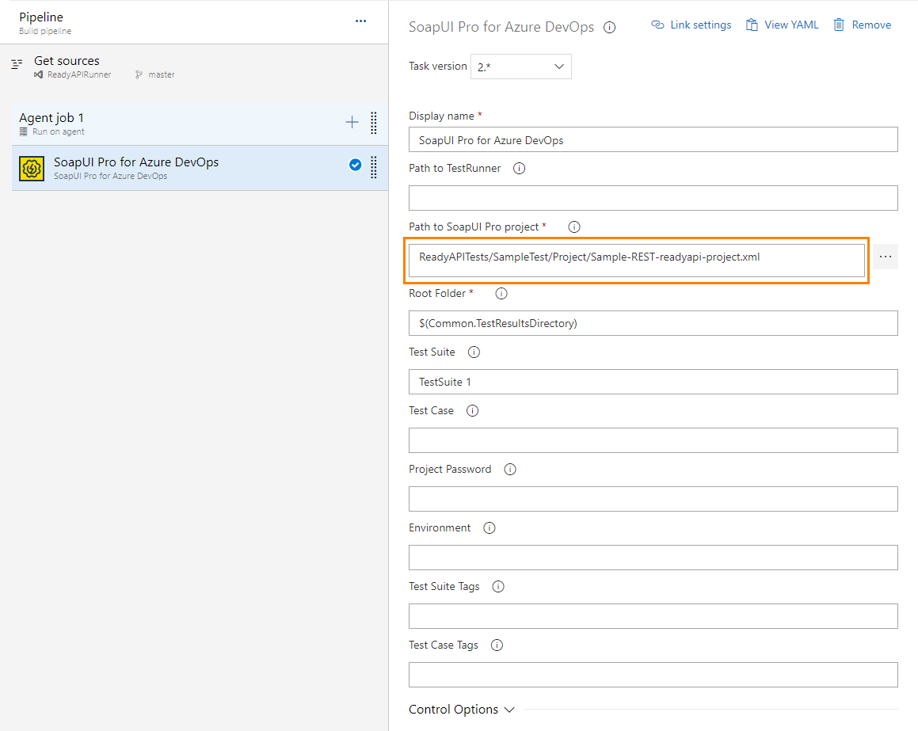The height and width of the screenshot is (731, 918).
Task: Click the SoapUI Pro task drag handle
Action: (374, 167)
